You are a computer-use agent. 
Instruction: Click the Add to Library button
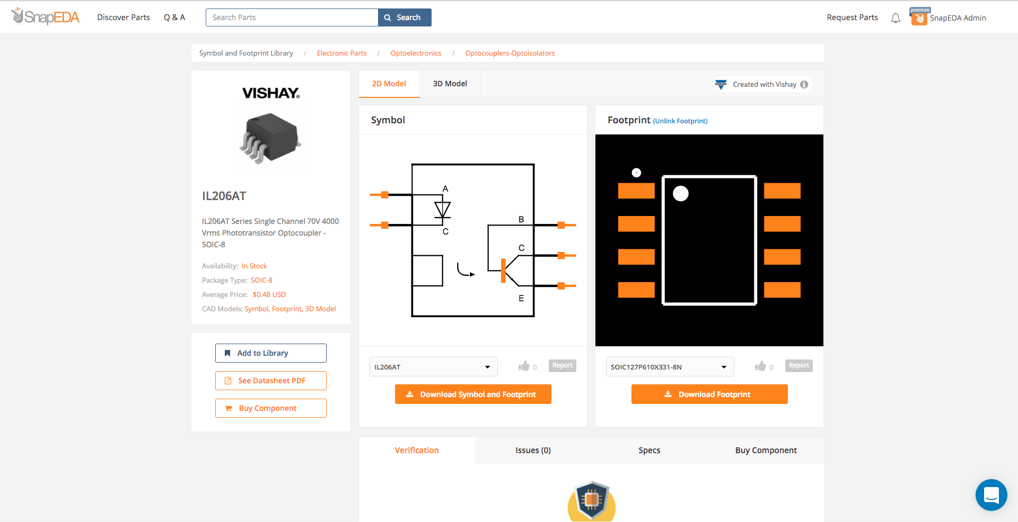click(x=271, y=353)
